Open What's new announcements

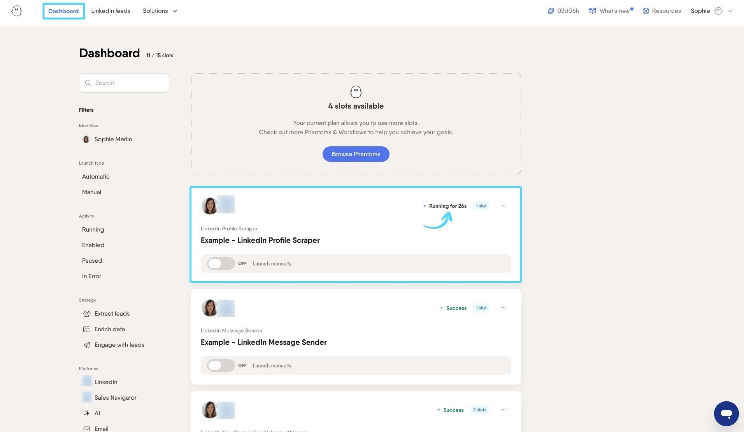tap(611, 11)
